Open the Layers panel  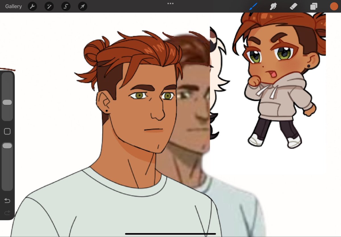point(314,6)
